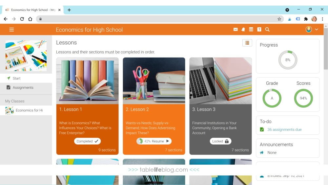Open the calendar icon in header
The image size is (328, 185).
251,30
